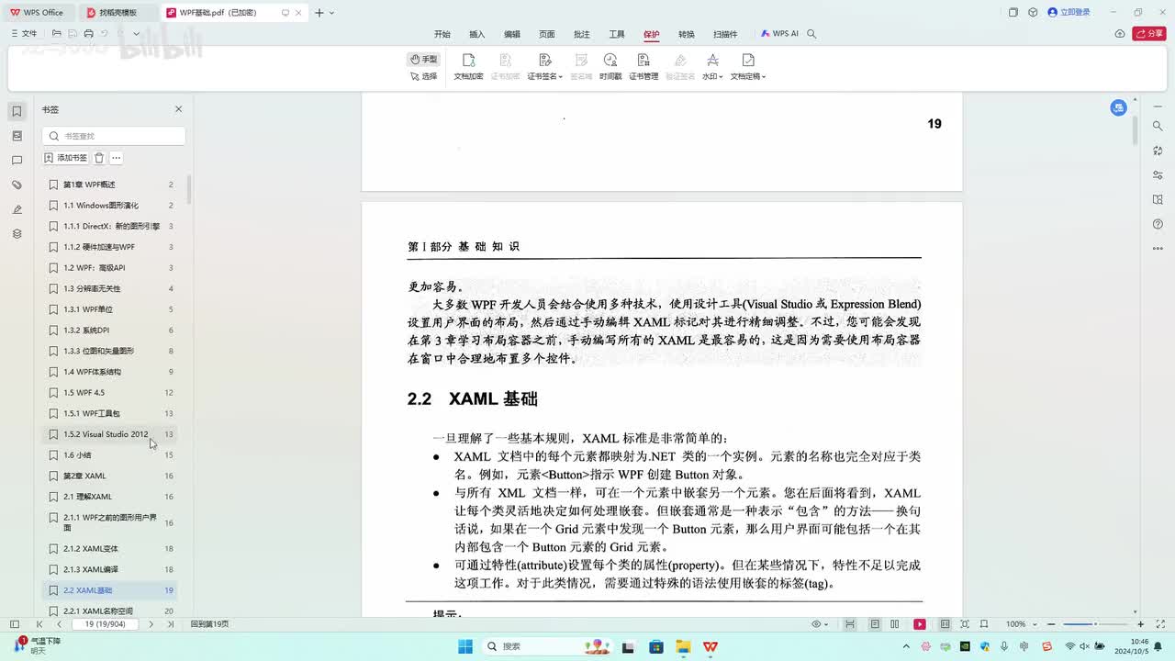The image size is (1175, 661).
Task: Toggle the left panel with the status bar icon
Action: click(14, 624)
